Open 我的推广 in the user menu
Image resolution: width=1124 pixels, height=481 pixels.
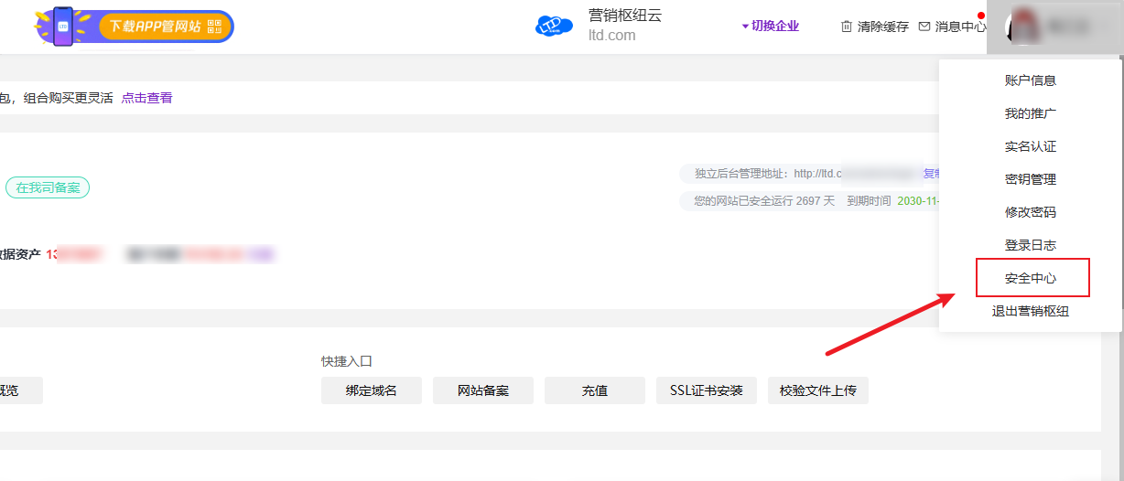pos(1030,113)
